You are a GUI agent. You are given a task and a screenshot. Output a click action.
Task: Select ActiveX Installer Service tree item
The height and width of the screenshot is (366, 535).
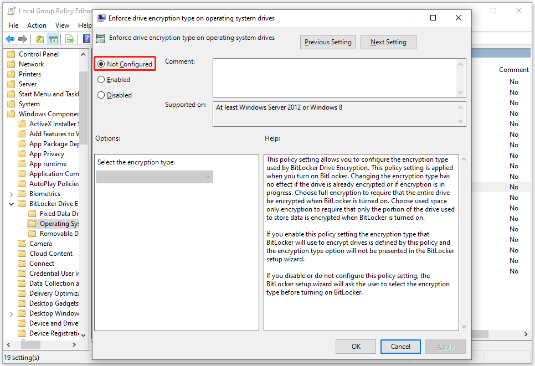(x=54, y=124)
